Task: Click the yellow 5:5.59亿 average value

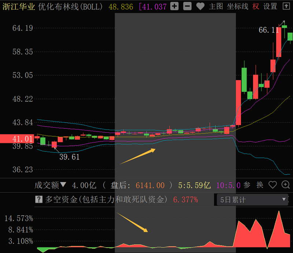Action: click(194, 185)
